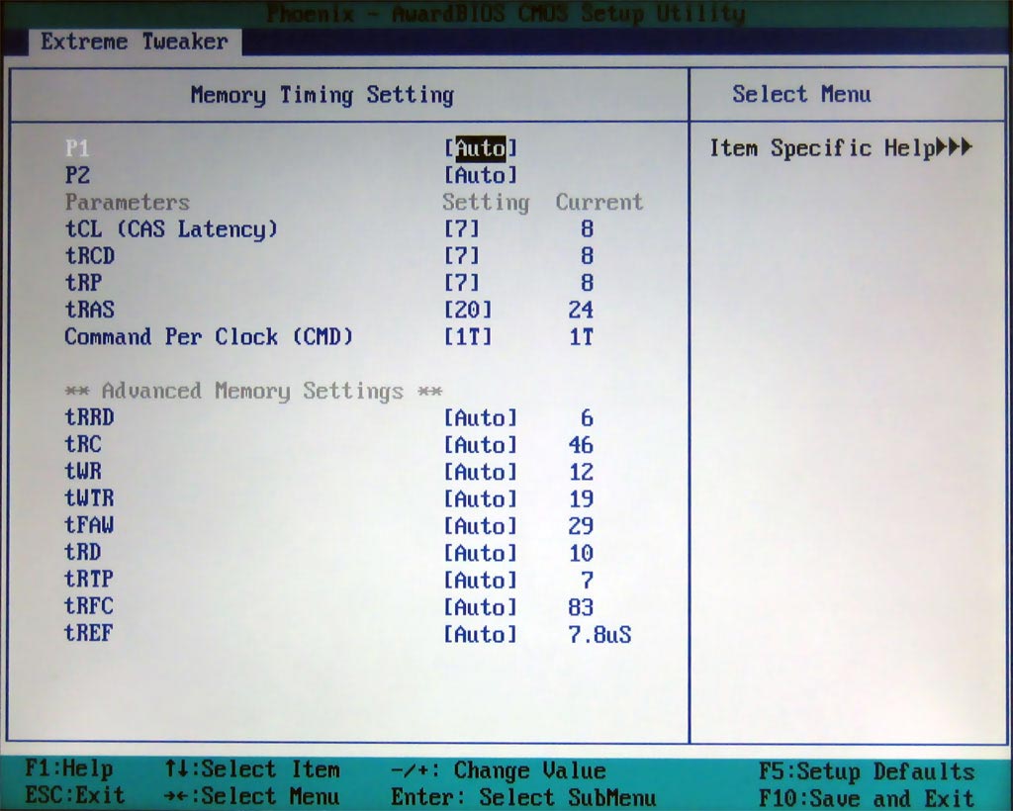
Task: Click the tRC row label
Action: click(x=83, y=445)
